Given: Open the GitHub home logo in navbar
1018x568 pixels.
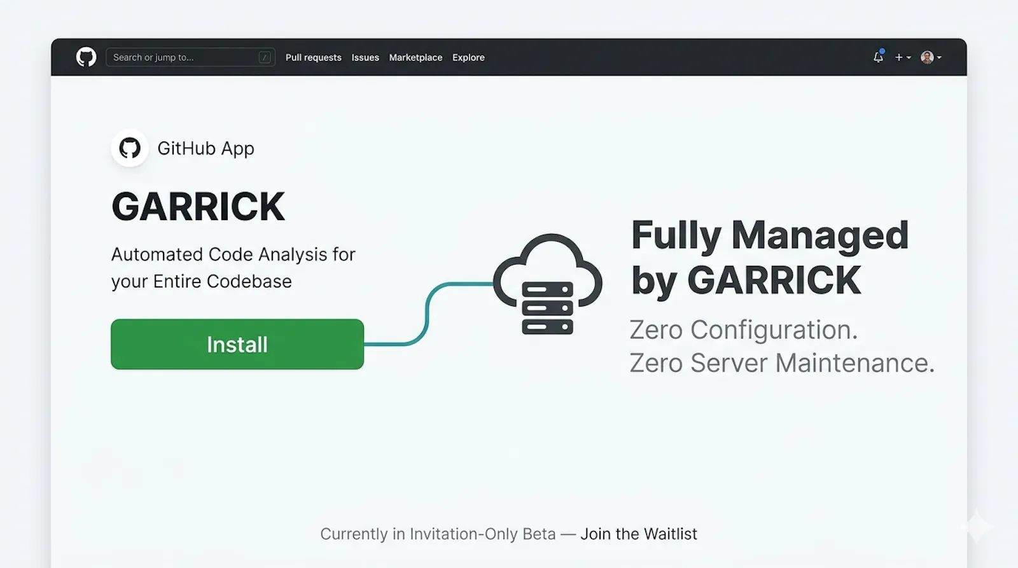Looking at the screenshot, I should coord(87,57).
